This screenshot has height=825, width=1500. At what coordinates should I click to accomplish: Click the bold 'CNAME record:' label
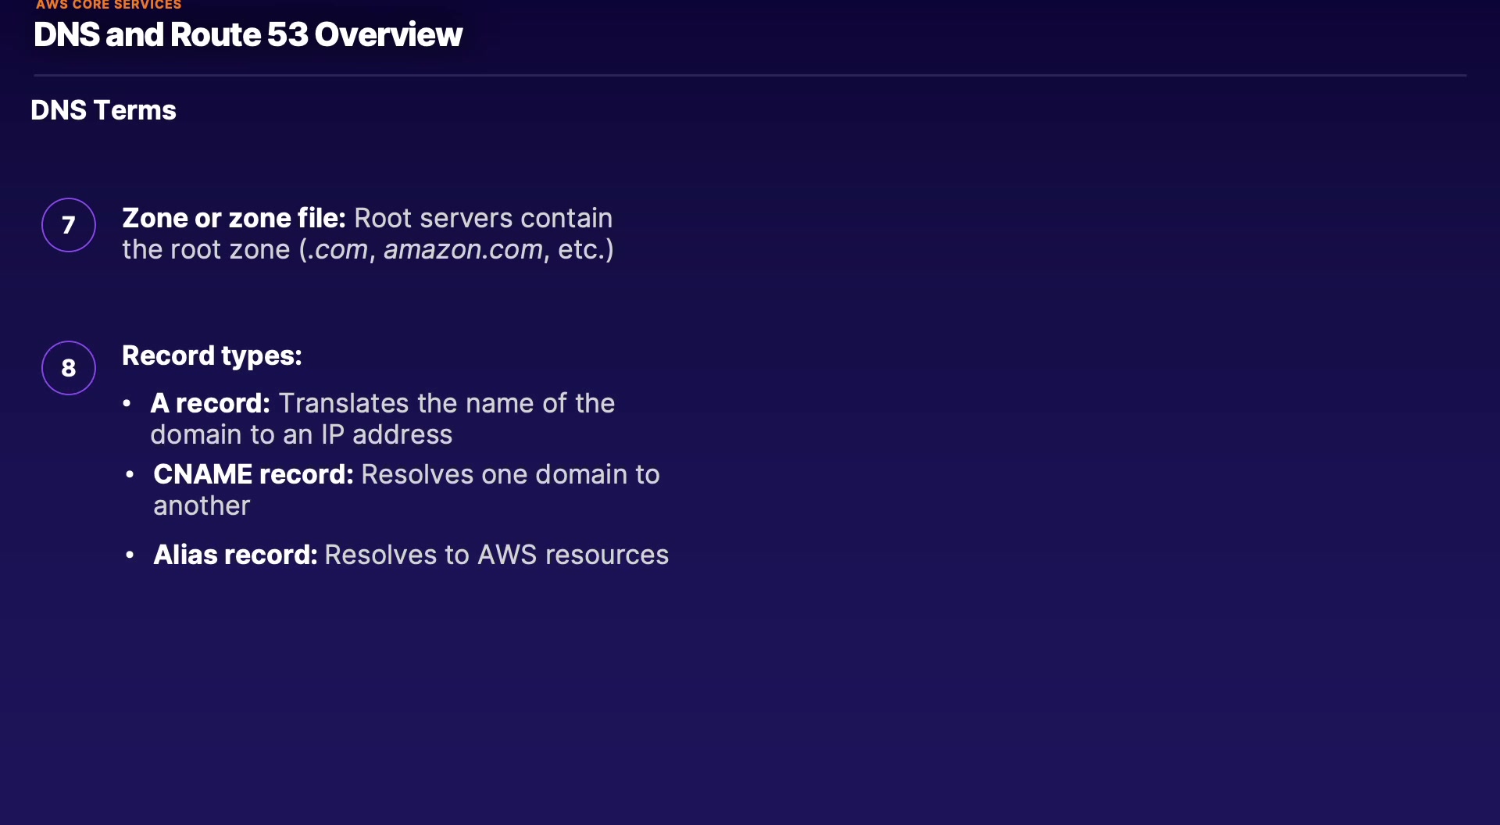click(253, 474)
